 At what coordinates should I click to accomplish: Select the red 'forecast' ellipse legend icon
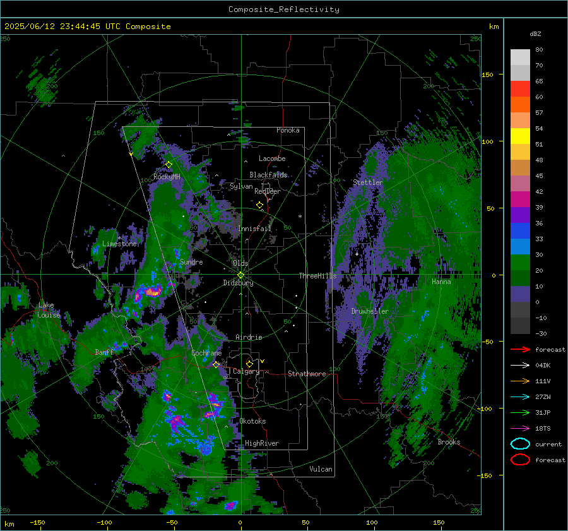520,460
